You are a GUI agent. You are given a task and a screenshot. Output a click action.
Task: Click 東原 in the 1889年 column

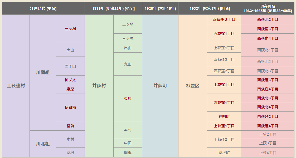[128, 99]
